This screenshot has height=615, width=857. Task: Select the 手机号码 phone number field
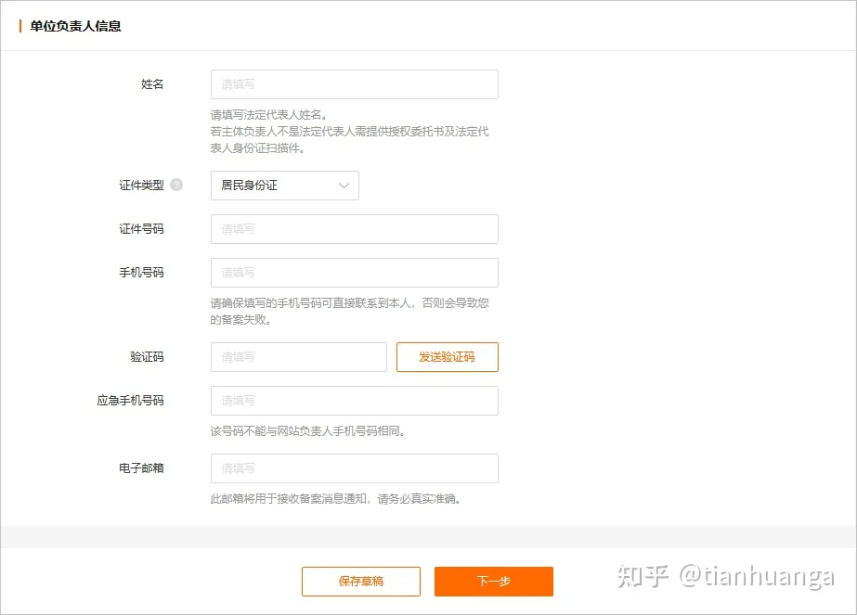pyautogui.click(x=354, y=273)
